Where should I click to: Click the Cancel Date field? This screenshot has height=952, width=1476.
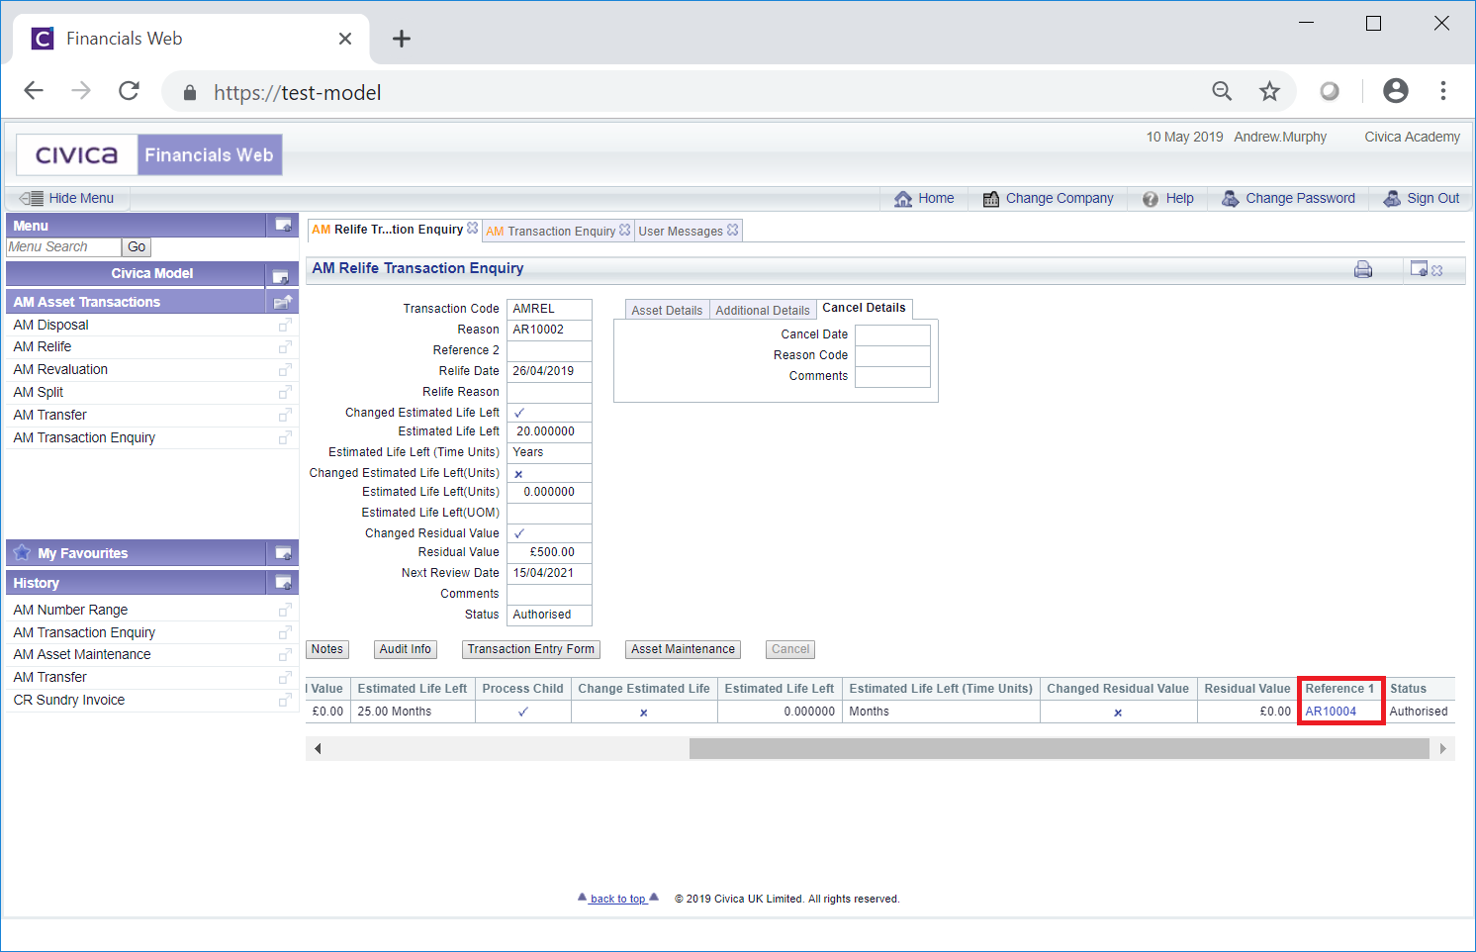coord(892,334)
